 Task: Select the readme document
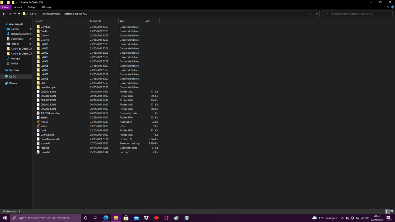(x=45, y=148)
